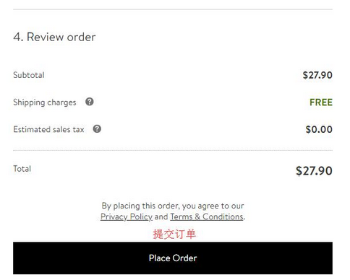Viewport: 350px width, 280px height.
Task: Select the bold $27.90 total amount
Action: (x=314, y=171)
